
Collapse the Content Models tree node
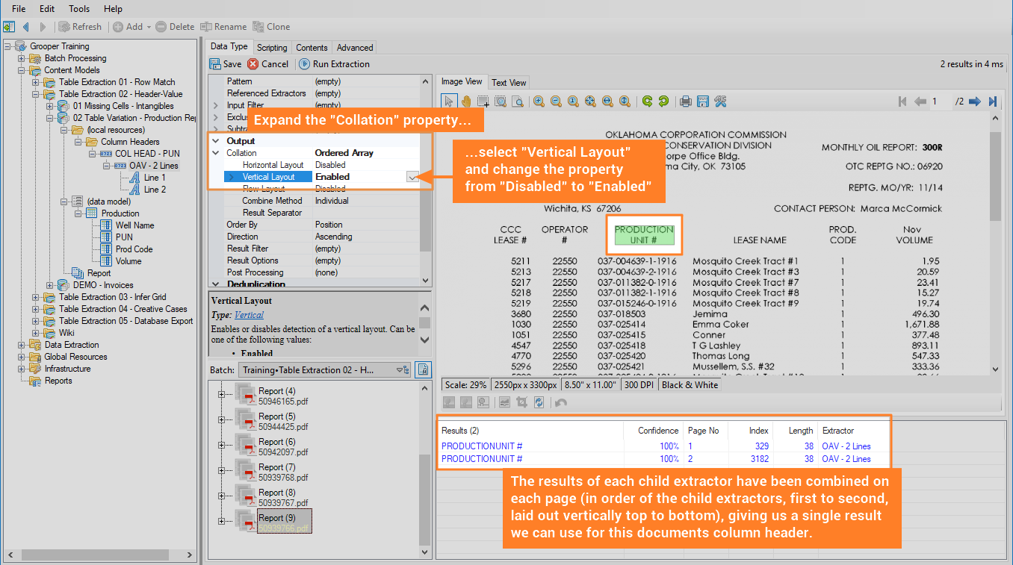[x=22, y=70]
